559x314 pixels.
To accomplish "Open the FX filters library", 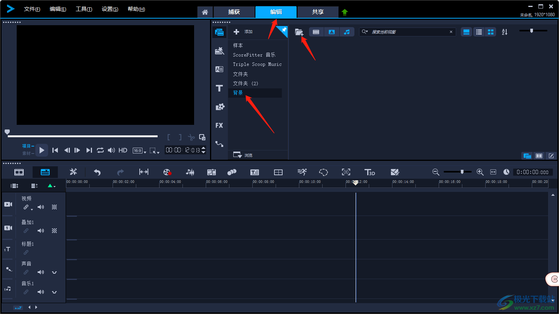I will (x=219, y=125).
